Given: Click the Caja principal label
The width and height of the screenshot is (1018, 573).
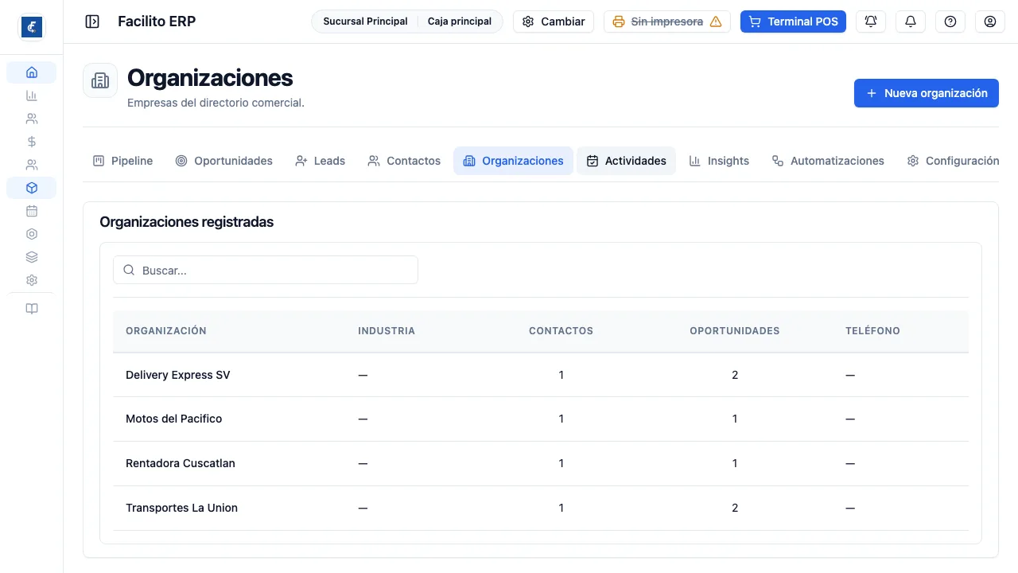Looking at the screenshot, I should click(x=460, y=21).
